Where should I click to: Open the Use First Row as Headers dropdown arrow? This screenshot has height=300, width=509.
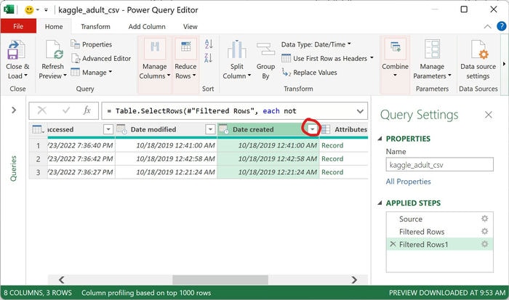click(372, 57)
